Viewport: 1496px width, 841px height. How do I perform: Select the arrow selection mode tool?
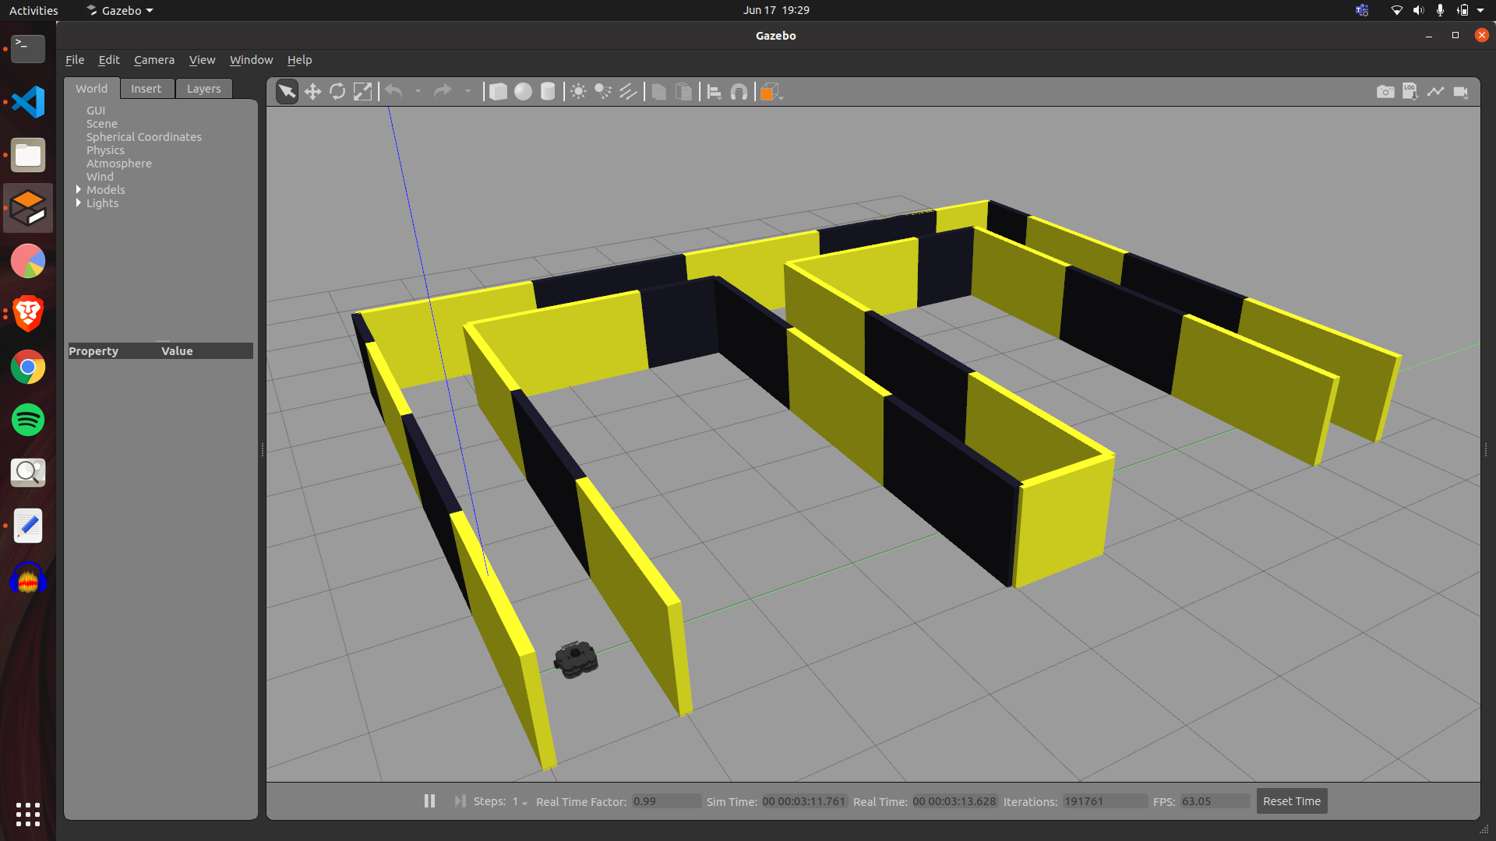click(x=287, y=92)
